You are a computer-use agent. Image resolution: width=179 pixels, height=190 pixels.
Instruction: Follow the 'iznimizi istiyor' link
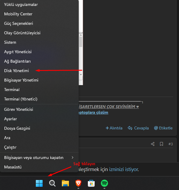click(124, 169)
